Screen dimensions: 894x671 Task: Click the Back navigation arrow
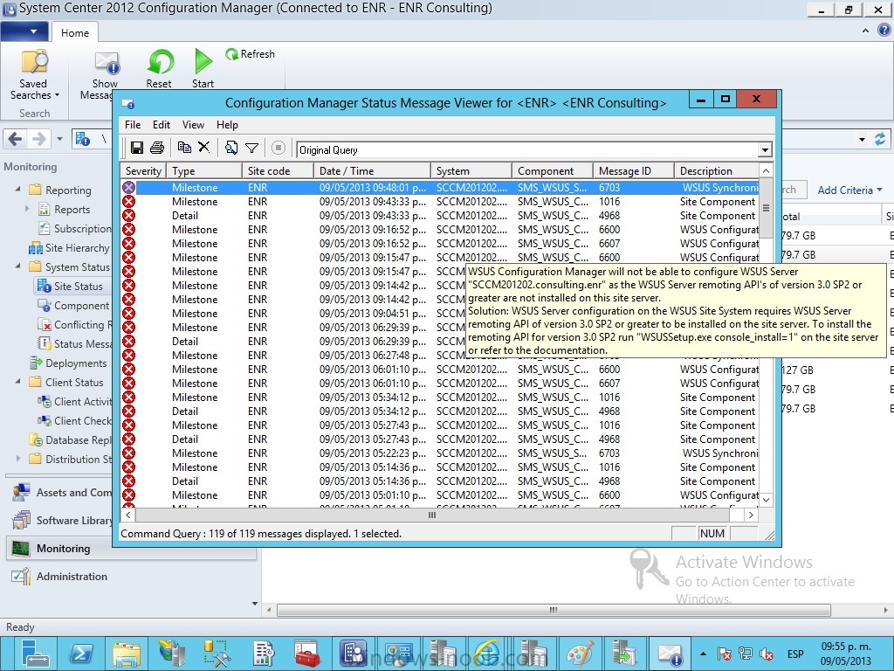(x=16, y=139)
